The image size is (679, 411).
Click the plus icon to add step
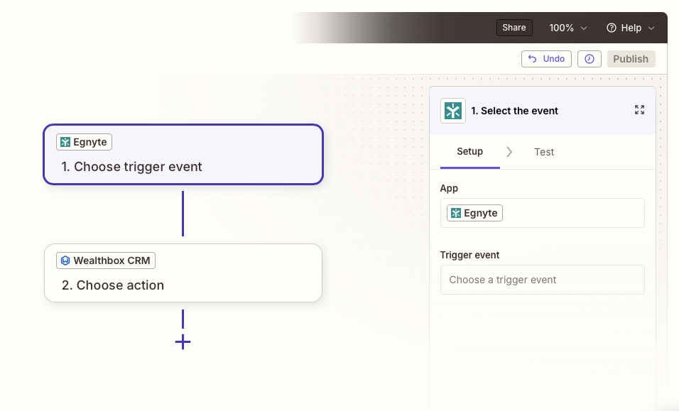(183, 341)
